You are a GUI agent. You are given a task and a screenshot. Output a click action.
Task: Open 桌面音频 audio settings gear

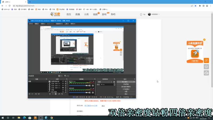coord(93,93)
